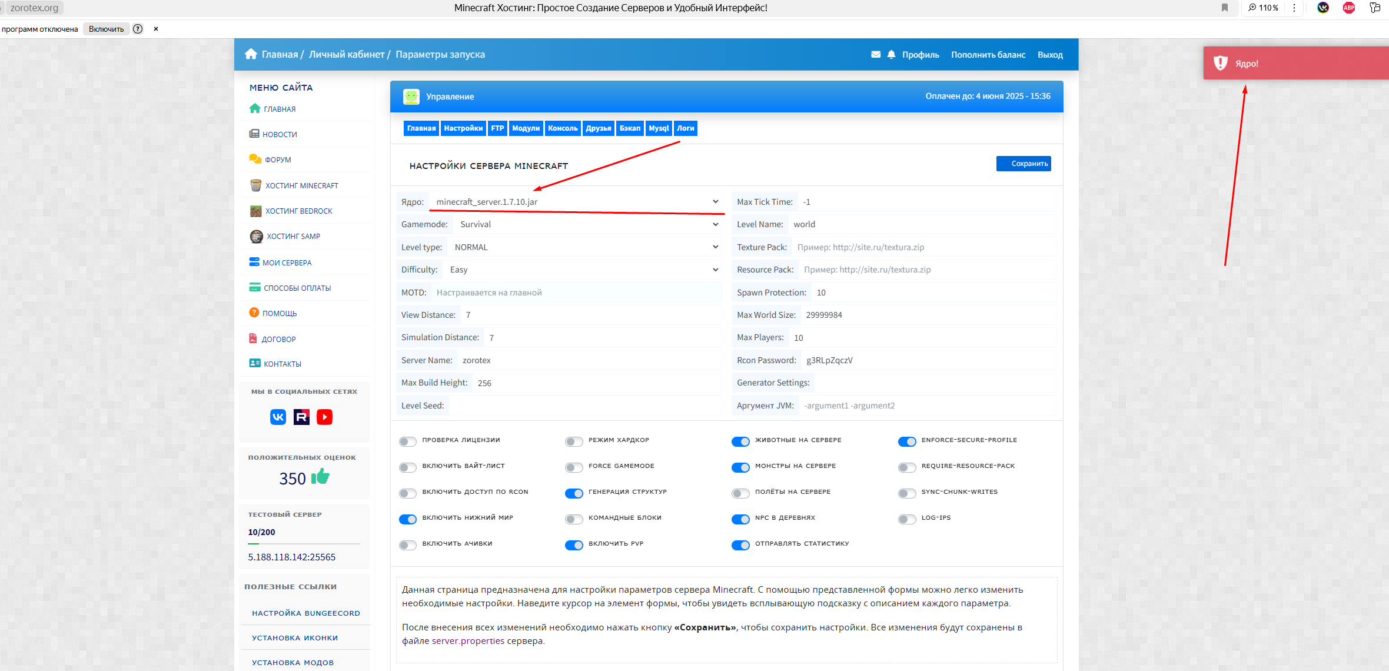Click the green face Управление panel icon
The height and width of the screenshot is (671, 1389).
pos(411,97)
